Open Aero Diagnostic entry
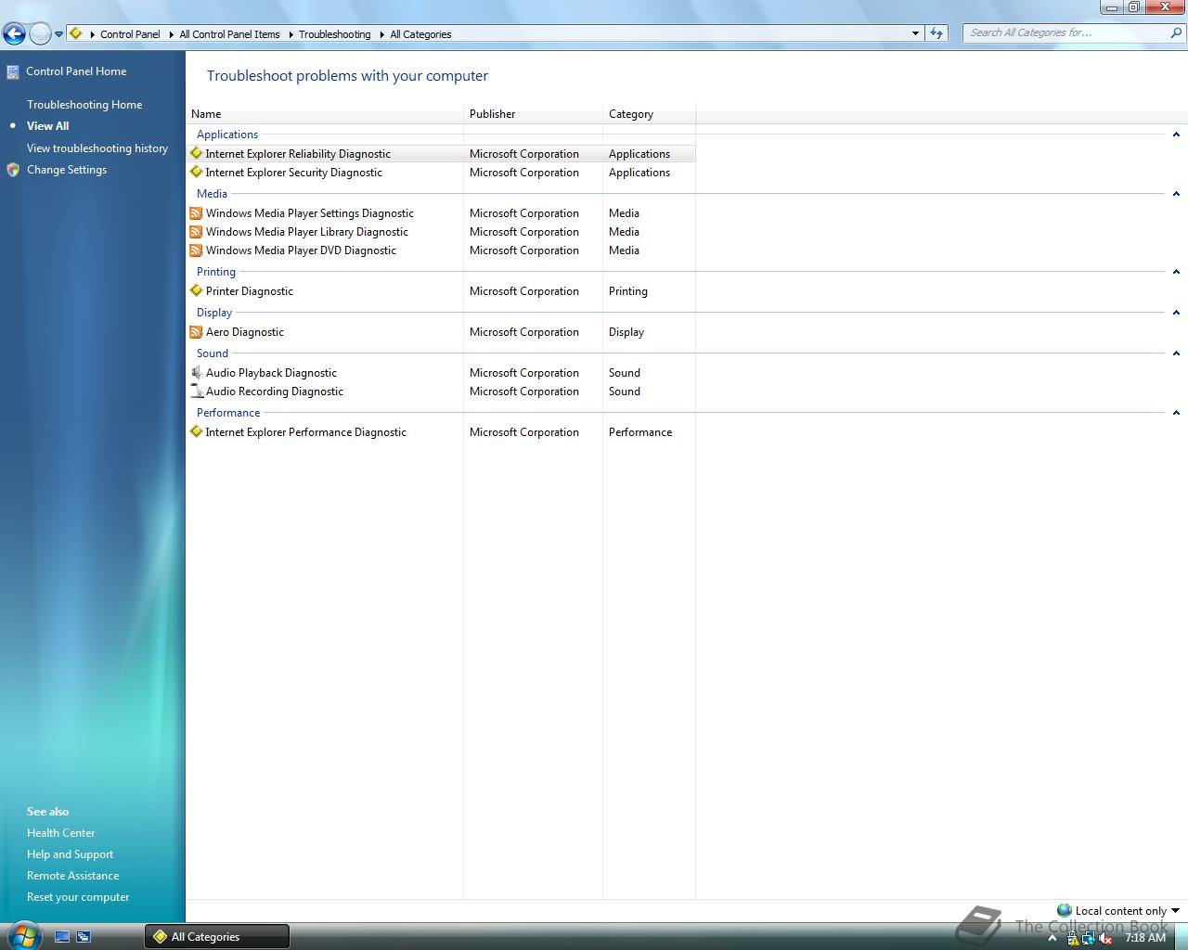The height and width of the screenshot is (950, 1188). click(x=245, y=332)
